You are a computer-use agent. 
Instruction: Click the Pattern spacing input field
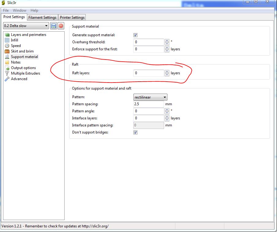point(149,104)
